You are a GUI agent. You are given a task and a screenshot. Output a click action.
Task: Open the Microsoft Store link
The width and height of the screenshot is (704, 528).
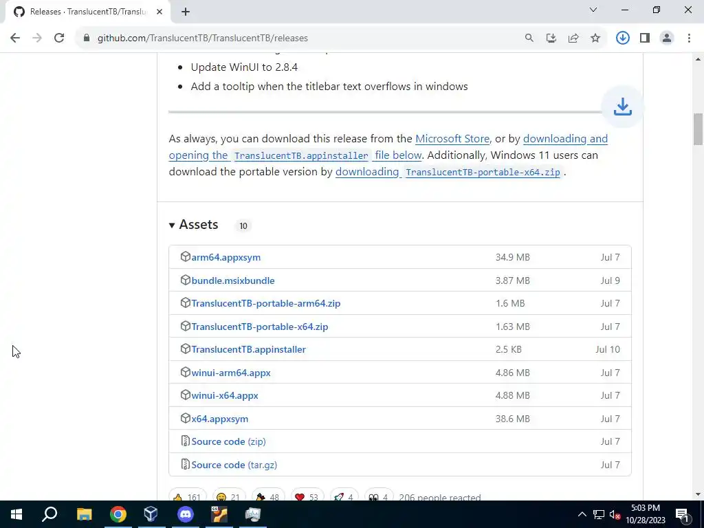(x=452, y=139)
